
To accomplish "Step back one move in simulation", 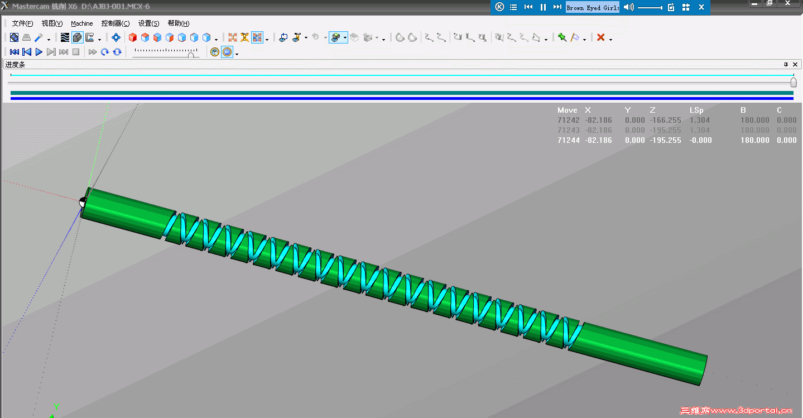I will [27, 52].
